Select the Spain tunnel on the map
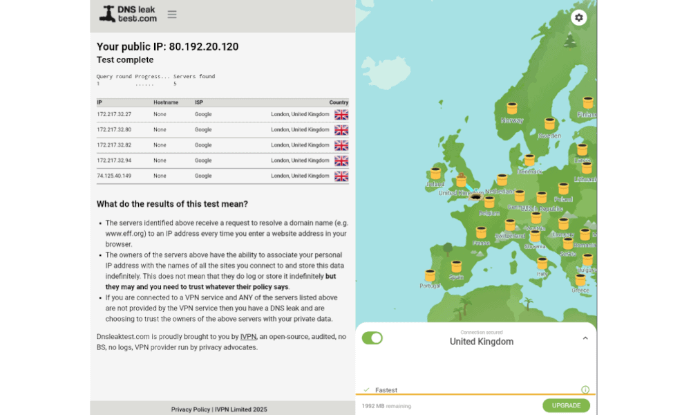The image size is (691, 415). click(x=456, y=267)
